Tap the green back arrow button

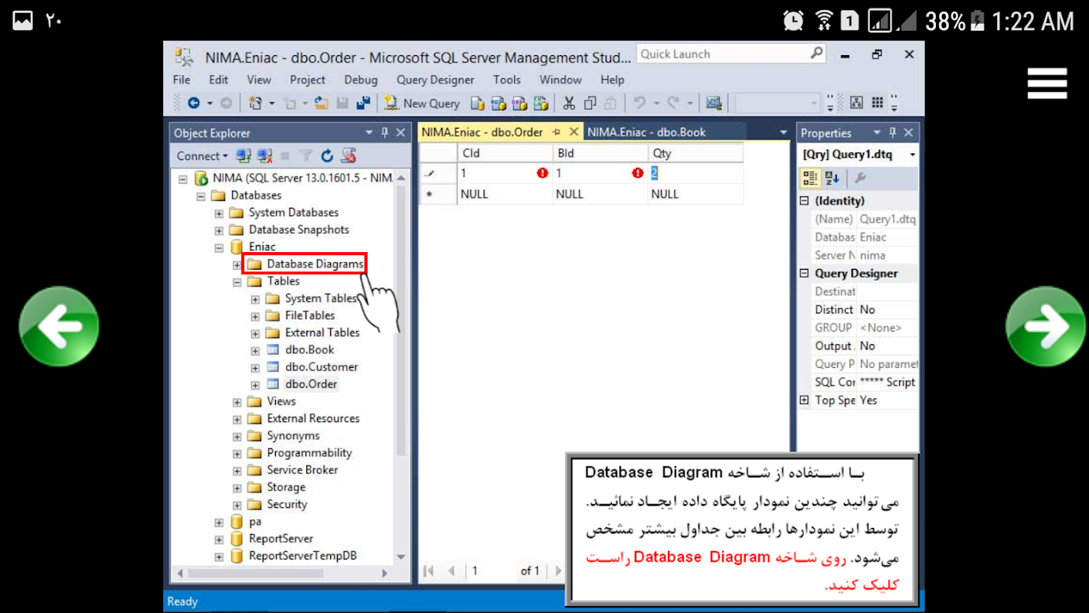click(x=59, y=326)
